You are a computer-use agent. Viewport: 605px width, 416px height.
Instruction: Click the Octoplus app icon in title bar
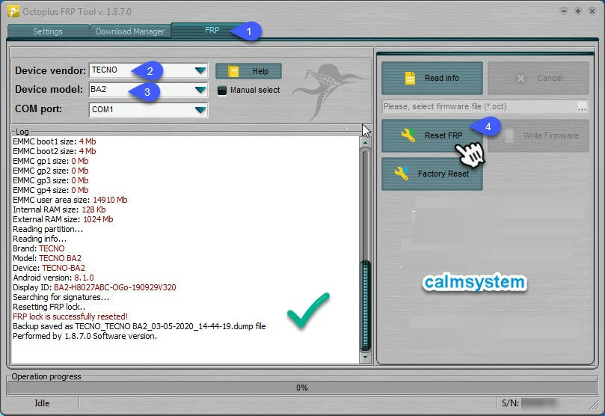coord(13,10)
